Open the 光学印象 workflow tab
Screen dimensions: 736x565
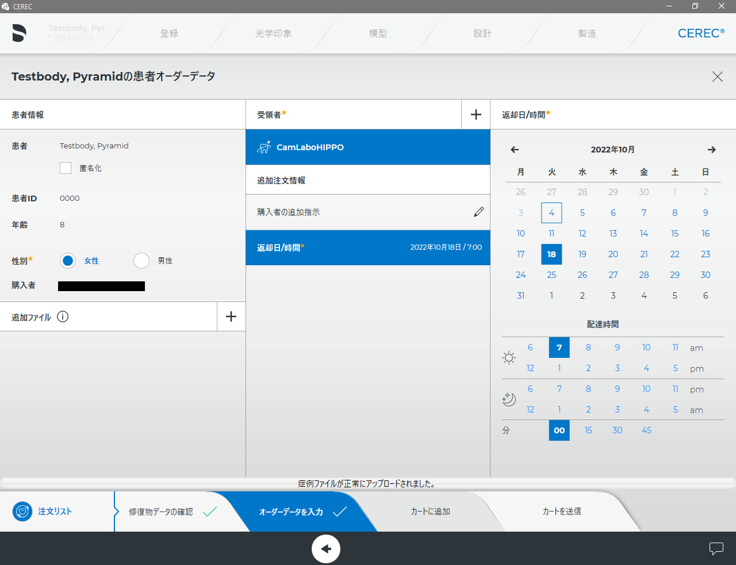click(274, 33)
